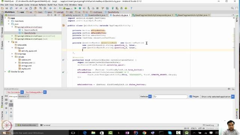The height and width of the screenshot is (135, 240).
Task: Click the logcat search input field
Action: coord(170,97)
